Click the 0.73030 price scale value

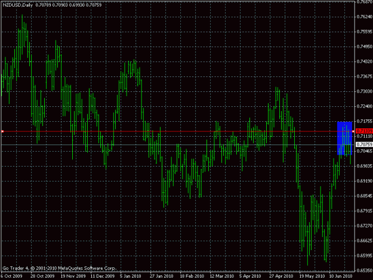365,91
